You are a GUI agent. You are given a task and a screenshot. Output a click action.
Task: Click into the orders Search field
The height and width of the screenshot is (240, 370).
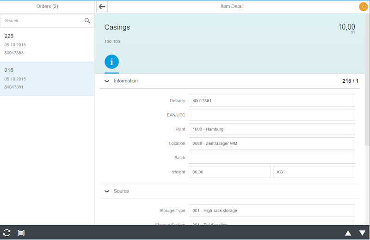pos(42,21)
